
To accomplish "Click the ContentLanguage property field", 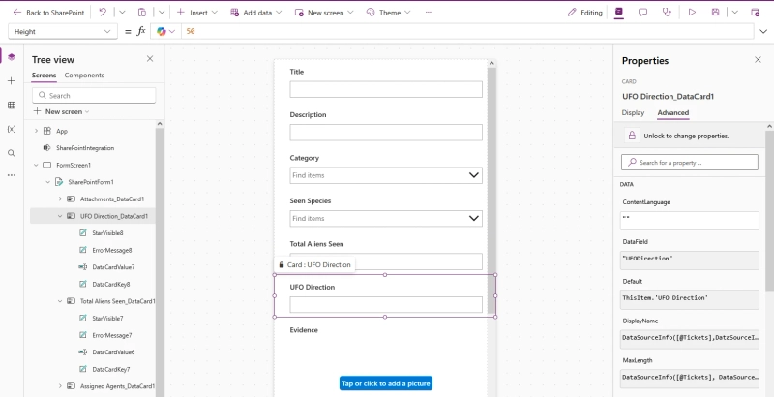I will pyautogui.click(x=690, y=221).
